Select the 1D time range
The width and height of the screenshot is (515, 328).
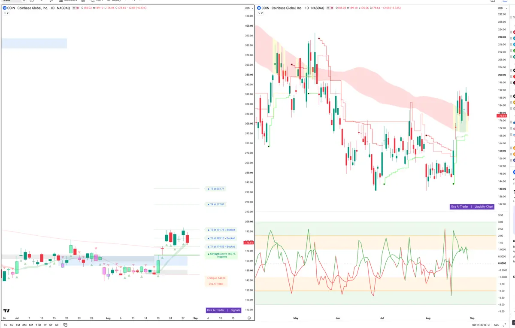[x=5, y=325]
